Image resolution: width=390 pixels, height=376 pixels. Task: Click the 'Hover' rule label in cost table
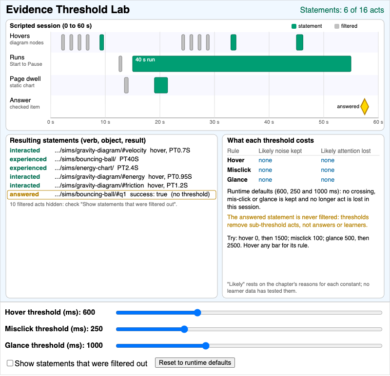pos(236,160)
